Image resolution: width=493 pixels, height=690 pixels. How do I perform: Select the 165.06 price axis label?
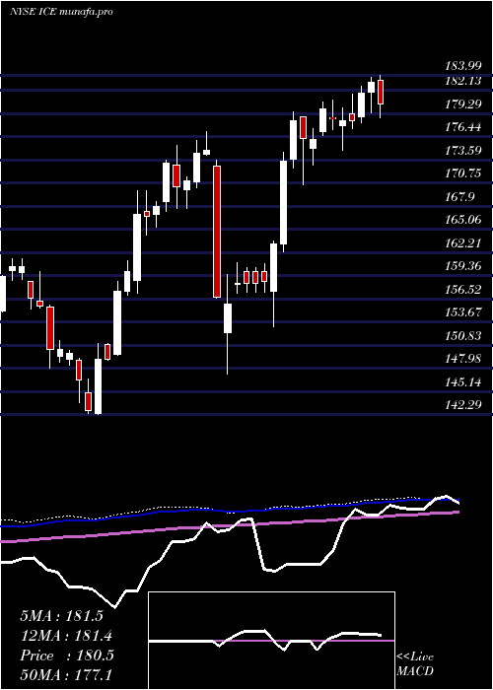coord(463,220)
